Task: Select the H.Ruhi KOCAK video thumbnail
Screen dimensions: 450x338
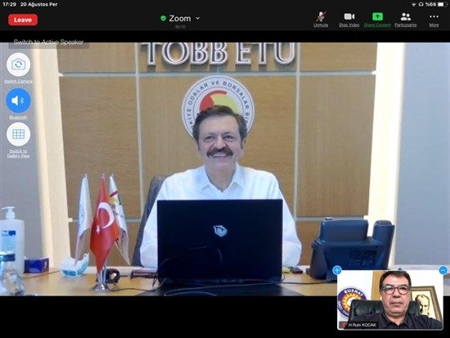Action: click(390, 300)
